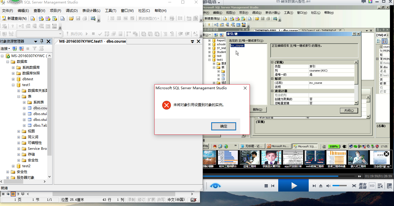The width and height of the screenshot is (394, 206).
Task: Click the filter funnel icon in Object Explorer
Action: pos(35,48)
